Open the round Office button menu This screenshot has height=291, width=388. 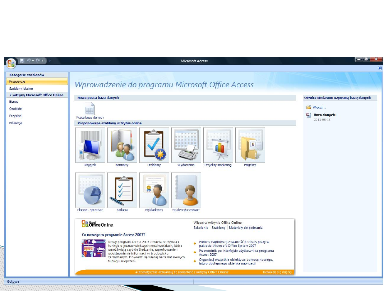pos(11,63)
